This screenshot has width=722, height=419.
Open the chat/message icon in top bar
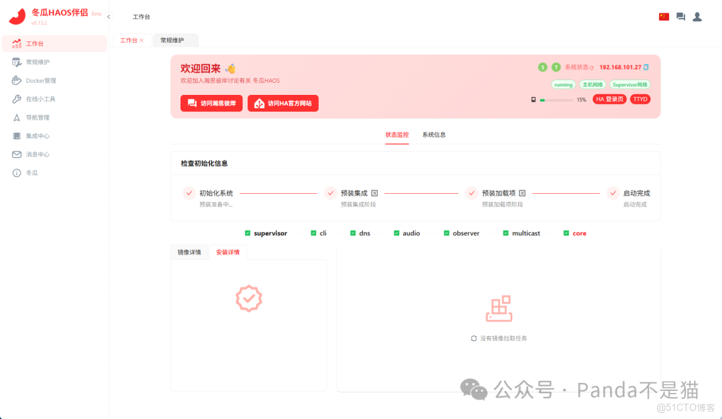[x=680, y=16]
